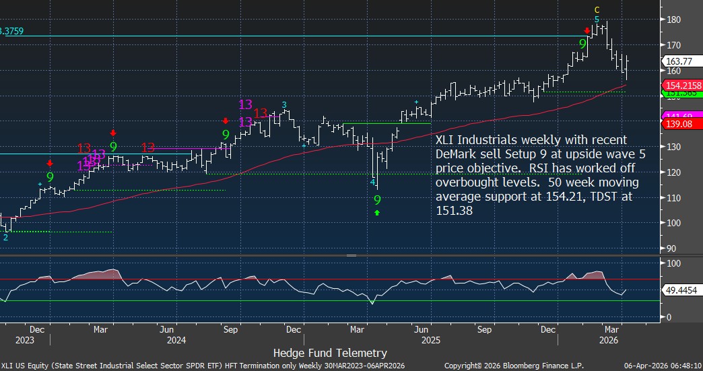Image resolution: width=703 pixels, height=371 pixels.
Task: Click the red sell arrow near Sep 2024
Action: pyautogui.click(x=226, y=121)
